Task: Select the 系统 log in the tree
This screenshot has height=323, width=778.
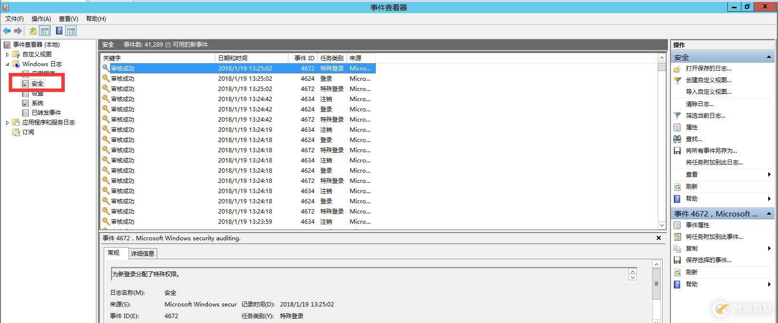Action: (37, 103)
